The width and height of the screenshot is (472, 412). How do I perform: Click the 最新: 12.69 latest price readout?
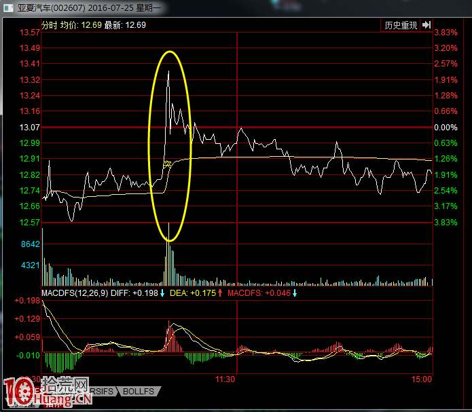(125, 25)
